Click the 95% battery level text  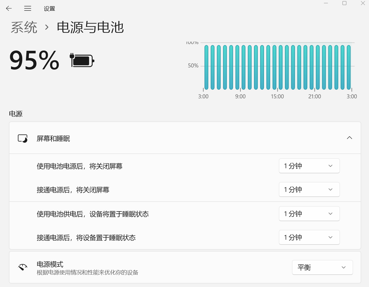tap(34, 60)
